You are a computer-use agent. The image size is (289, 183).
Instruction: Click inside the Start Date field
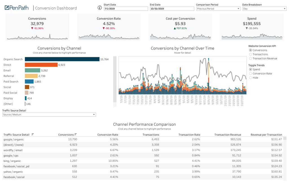pyautogui.click(x=125, y=8)
